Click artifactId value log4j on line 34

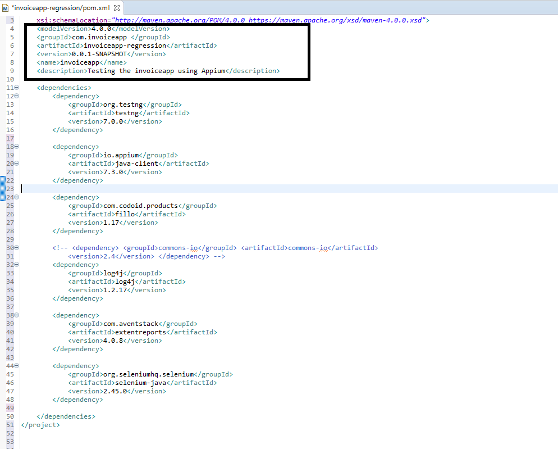125,282
